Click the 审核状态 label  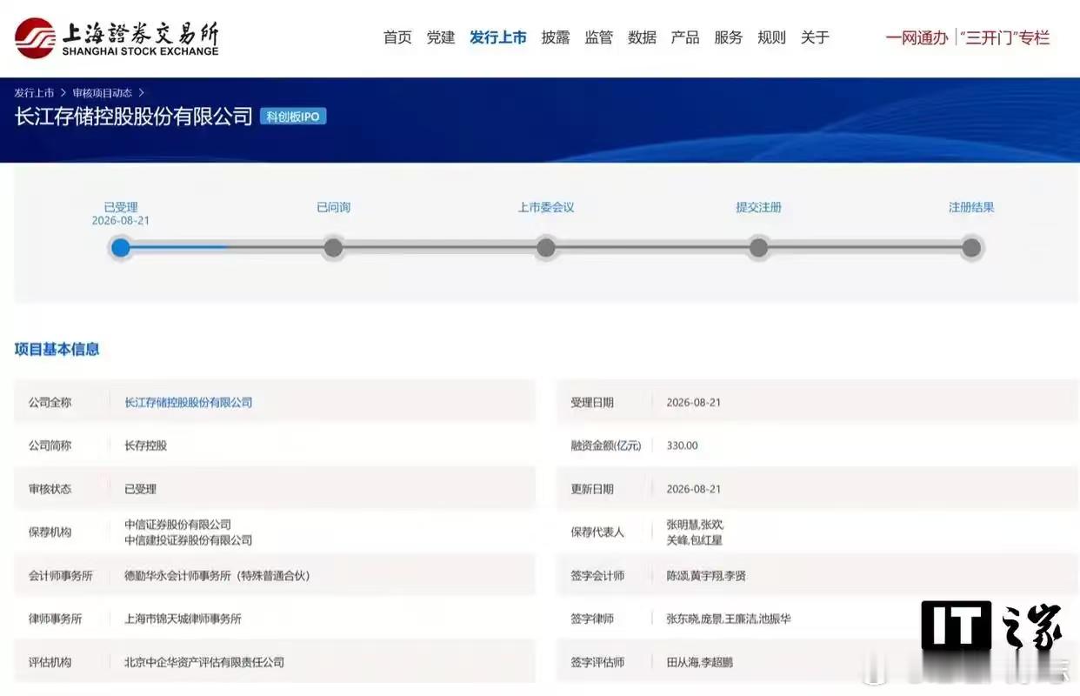pyautogui.click(x=50, y=489)
